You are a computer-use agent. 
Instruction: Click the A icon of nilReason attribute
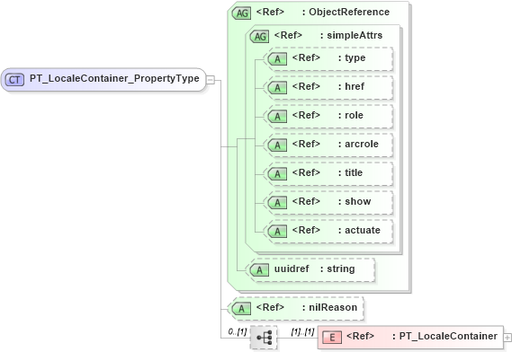(242, 308)
